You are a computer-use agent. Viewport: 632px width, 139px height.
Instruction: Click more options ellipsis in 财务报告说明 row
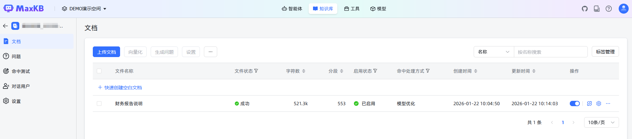pos(608,104)
